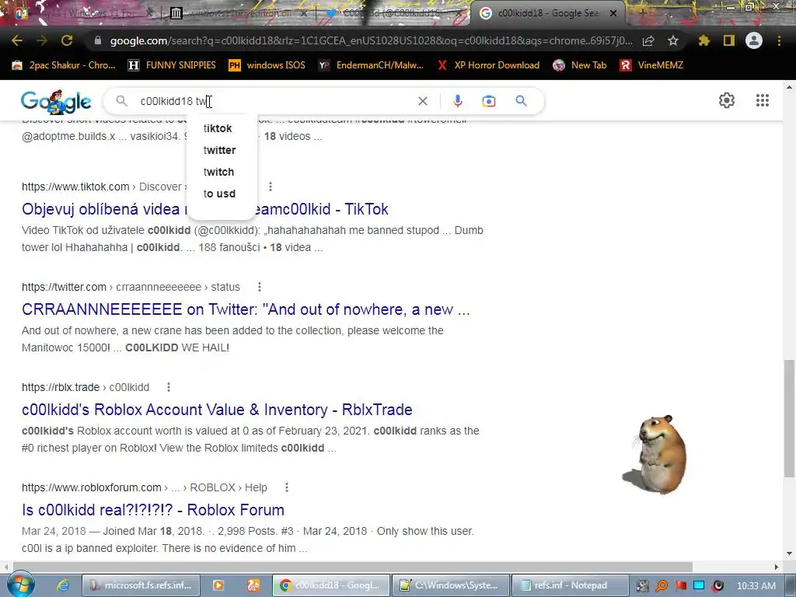This screenshot has width=796, height=597.
Task: Open the Windows Start orb
Action: (20, 585)
